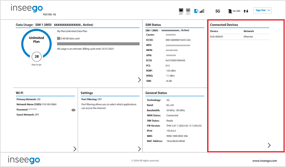Click the IPv4 address 192.0.0.2

pos(171,131)
